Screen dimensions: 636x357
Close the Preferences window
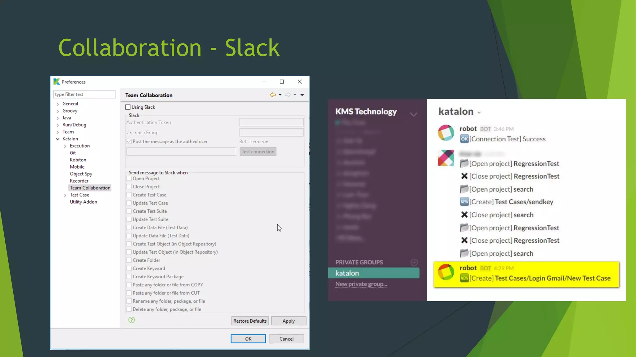tap(300, 82)
